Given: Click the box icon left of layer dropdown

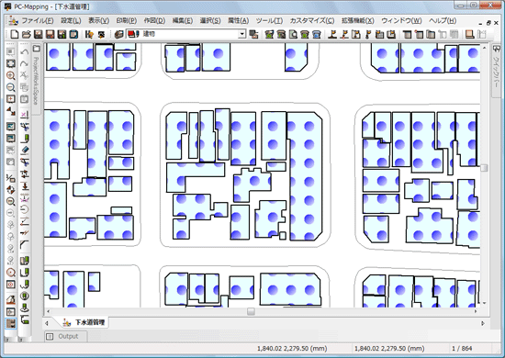Looking at the screenshot, I should [x=119, y=34].
